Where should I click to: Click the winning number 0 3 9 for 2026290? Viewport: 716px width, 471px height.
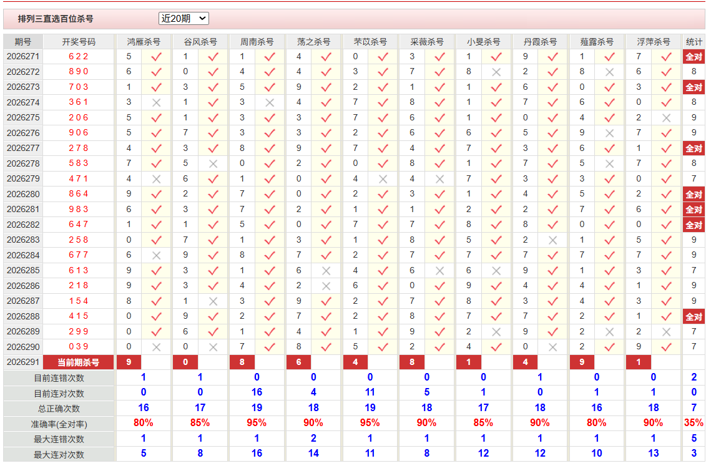[79, 347]
